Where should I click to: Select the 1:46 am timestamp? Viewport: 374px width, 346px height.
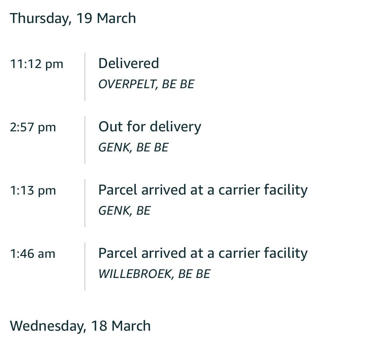(x=33, y=254)
